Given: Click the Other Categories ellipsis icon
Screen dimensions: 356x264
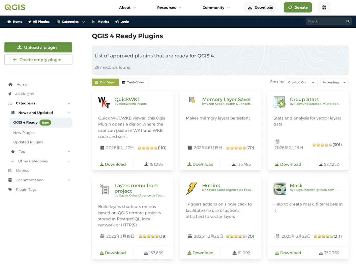Looking at the screenshot, I should 13,161.
